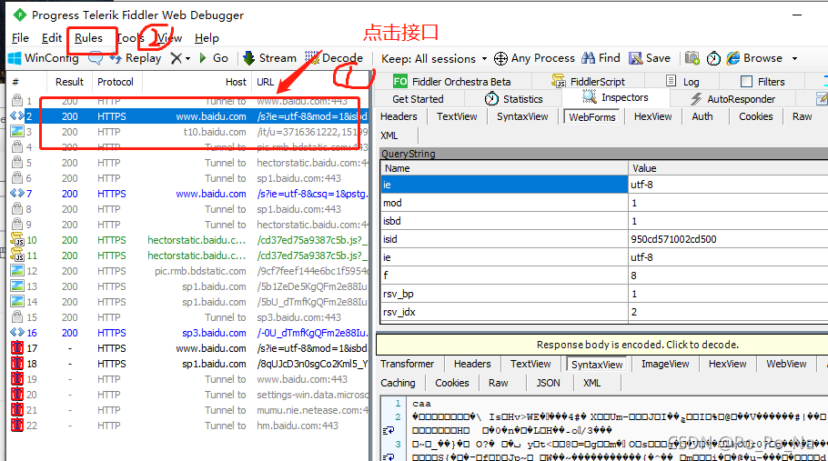
Task: Click the timer stopwatch icon
Action: point(713,58)
